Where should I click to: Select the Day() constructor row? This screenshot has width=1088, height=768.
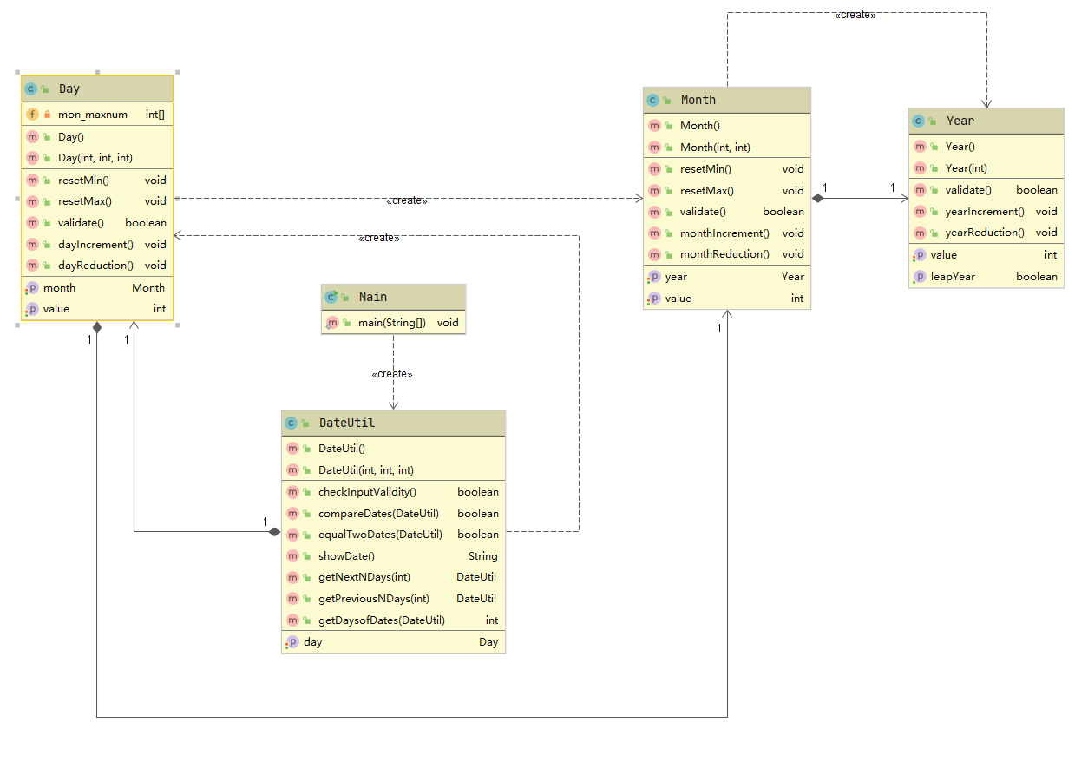96,136
